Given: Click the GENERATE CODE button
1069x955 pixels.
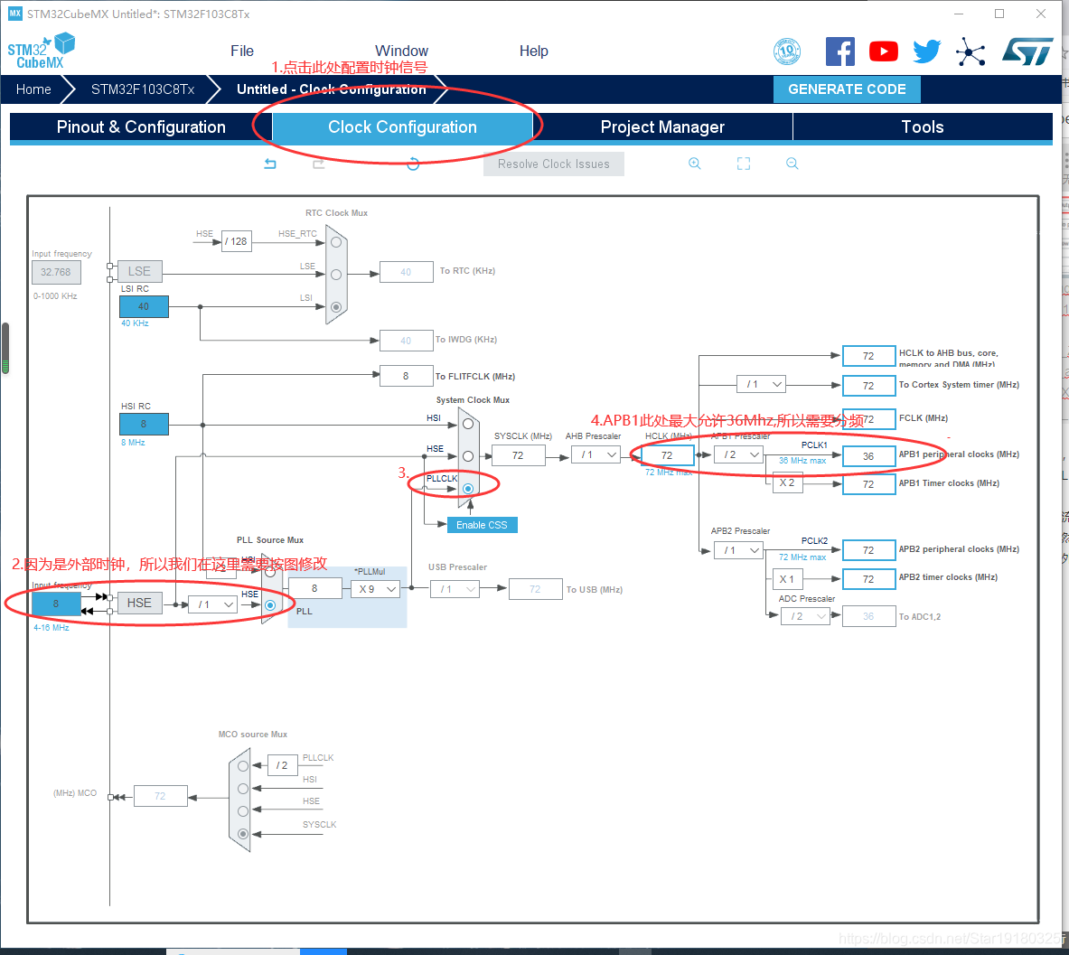Looking at the screenshot, I should pyautogui.click(x=847, y=89).
